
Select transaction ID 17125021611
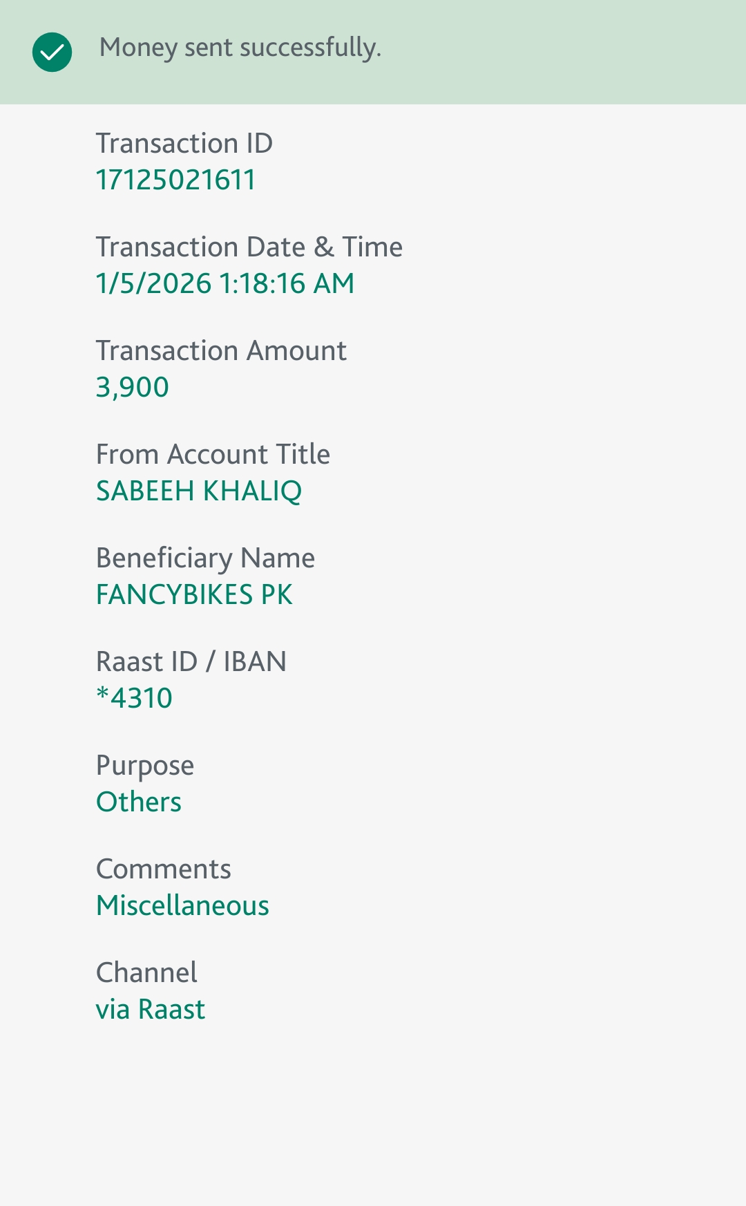point(175,180)
